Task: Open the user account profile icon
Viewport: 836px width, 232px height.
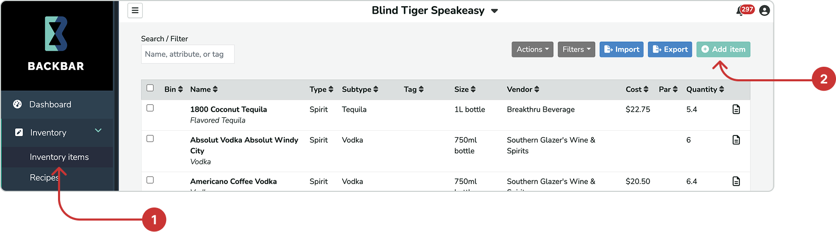Action: click(x=764, y=10)
